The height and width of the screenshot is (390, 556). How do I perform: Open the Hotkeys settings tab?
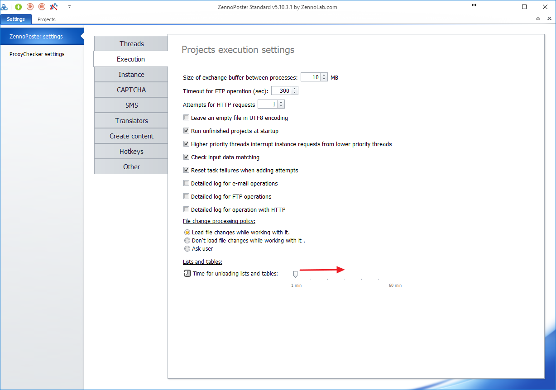pos(131,152)
